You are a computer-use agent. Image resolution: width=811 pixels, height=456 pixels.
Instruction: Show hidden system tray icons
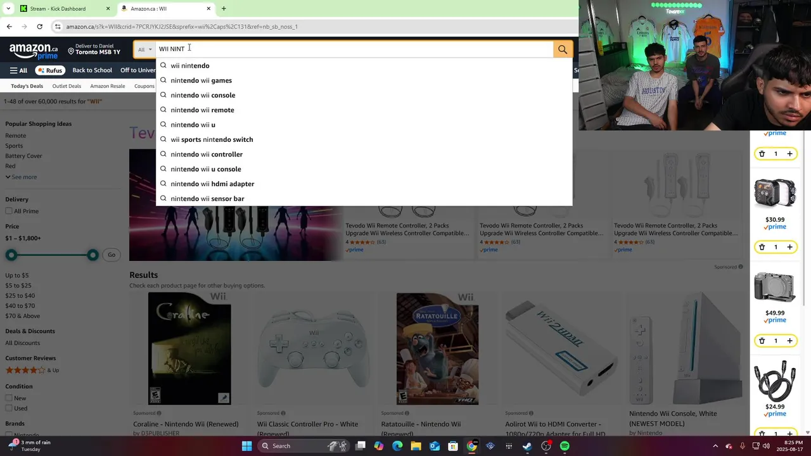(715, 446)
